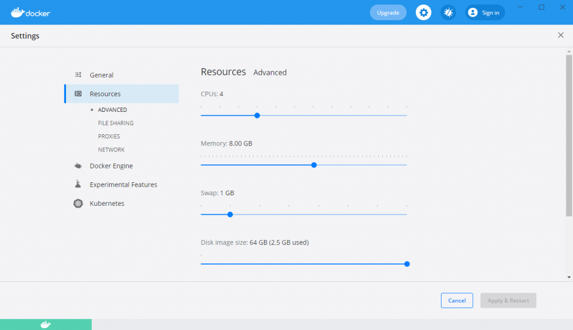Click the Docker Engine whale icon
The image size is (573, 330).
click(78, 166)
